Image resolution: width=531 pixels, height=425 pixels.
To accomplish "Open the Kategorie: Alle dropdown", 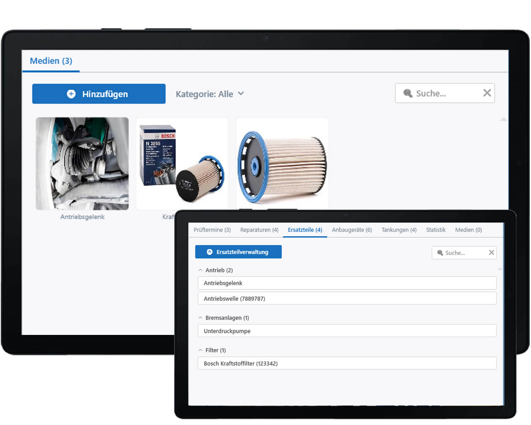I will click(209, 94).
